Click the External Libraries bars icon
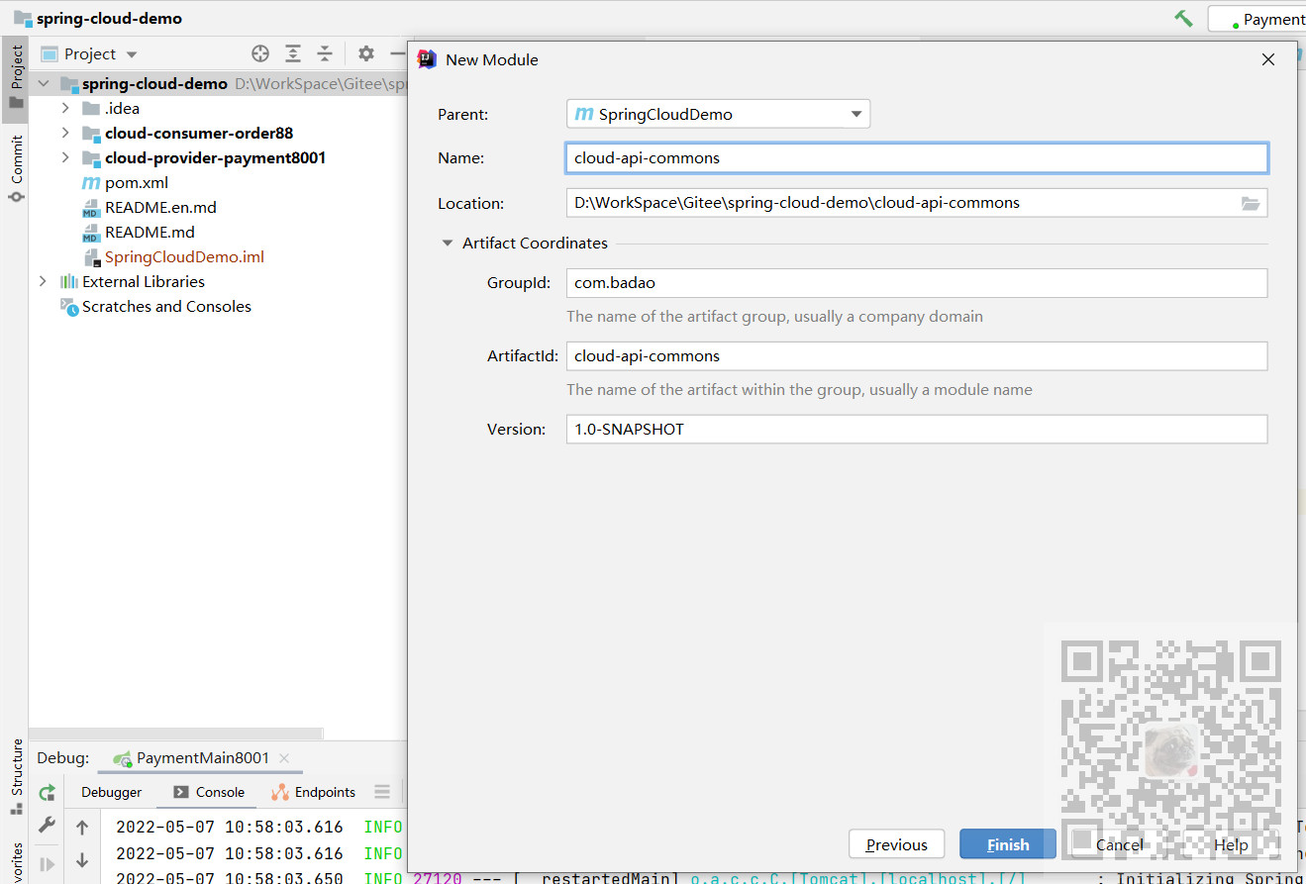This screenshot has height=884, width=1306. [x=69, y=282]
